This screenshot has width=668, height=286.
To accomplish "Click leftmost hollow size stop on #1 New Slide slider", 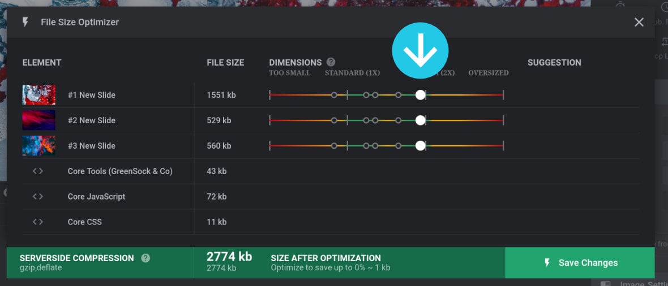I will coord(334,95).
